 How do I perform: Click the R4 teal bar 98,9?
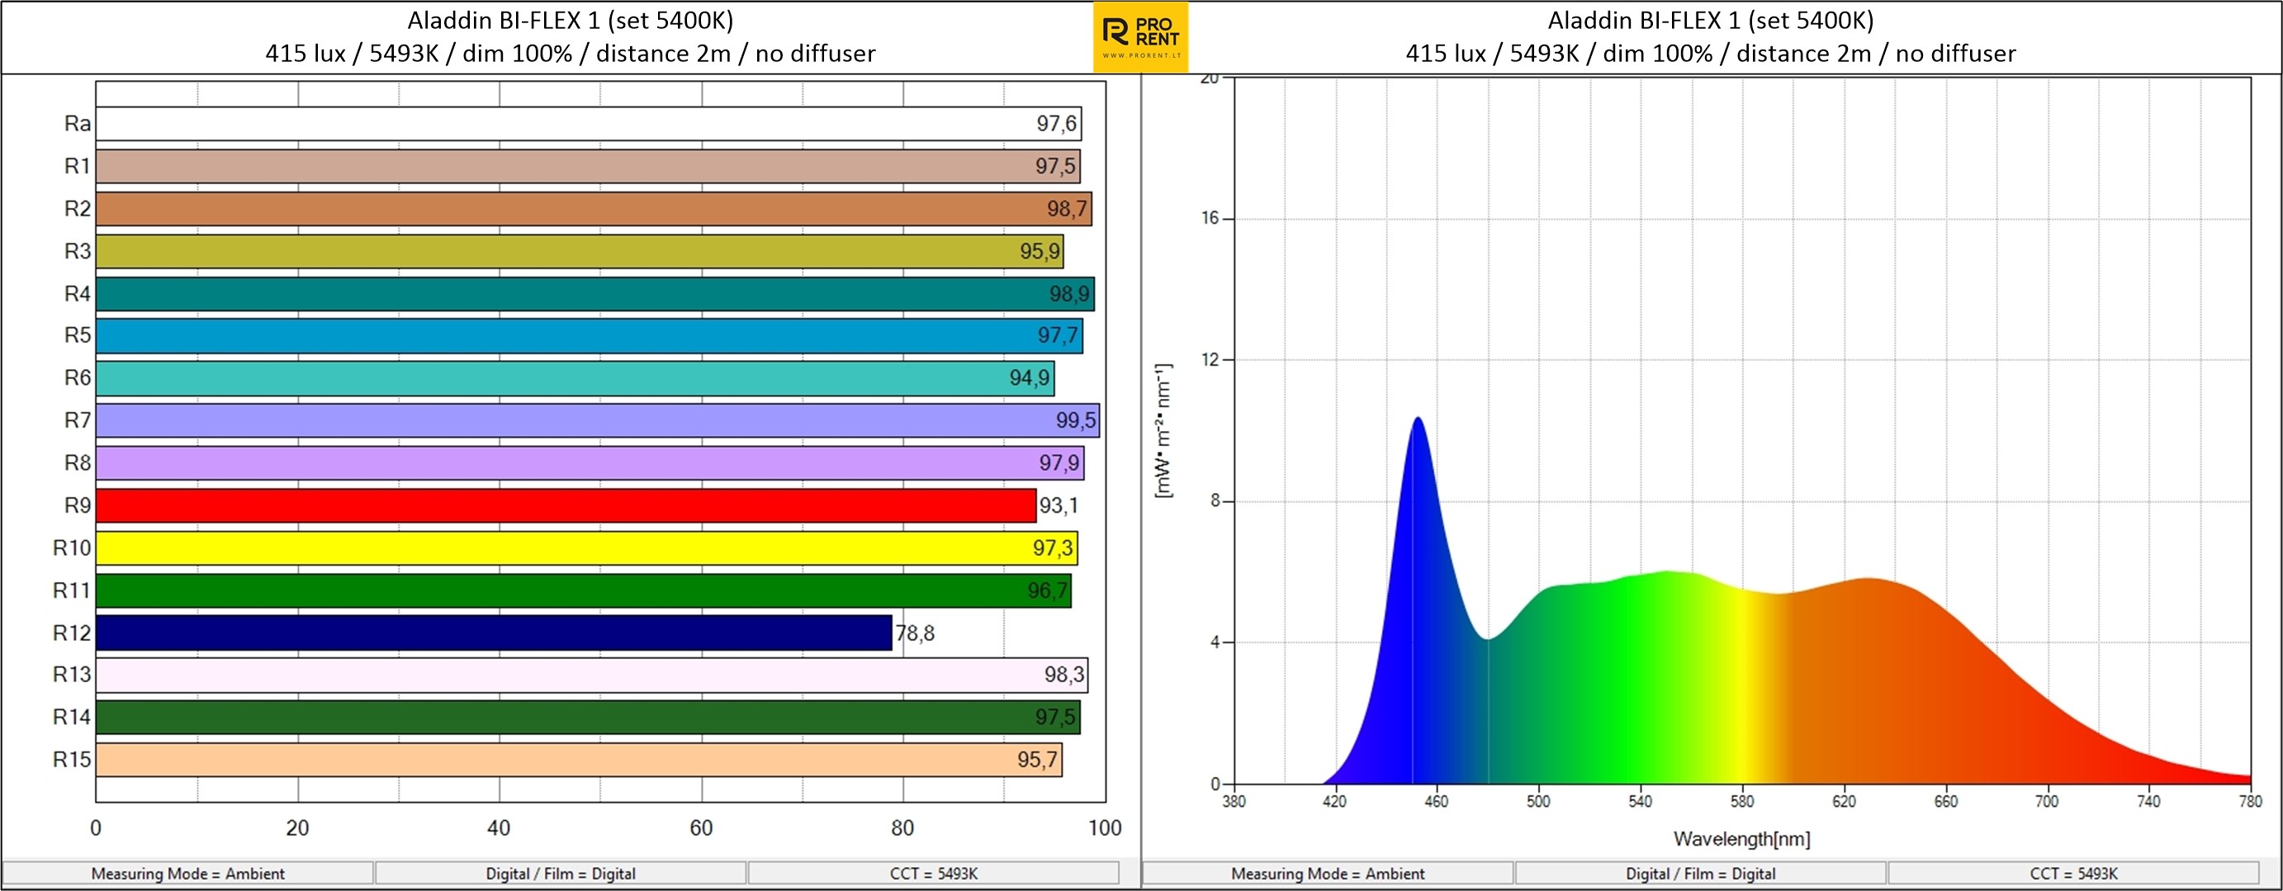pyautogui.click(x=595, y=293)
